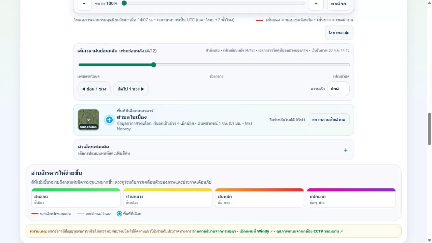
Task: Select the ฝนหนัก orange-red legend card
Action: (260, 198)
